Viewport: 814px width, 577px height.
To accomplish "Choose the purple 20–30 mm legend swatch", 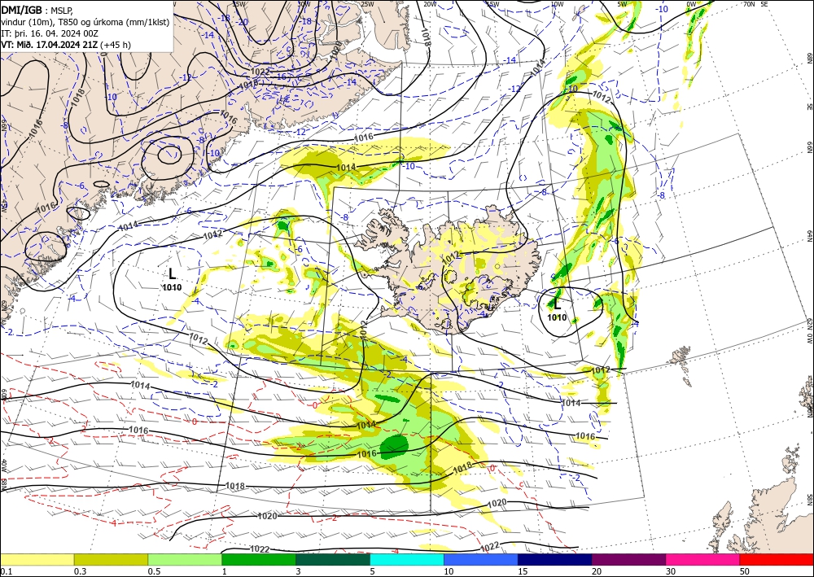I will (x=628, y=559).
